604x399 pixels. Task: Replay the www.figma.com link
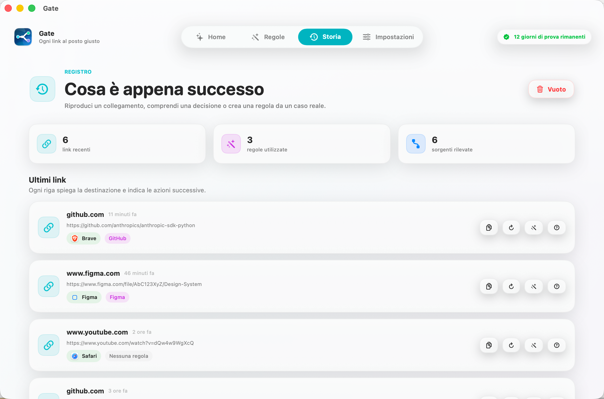tap(511, 286)
